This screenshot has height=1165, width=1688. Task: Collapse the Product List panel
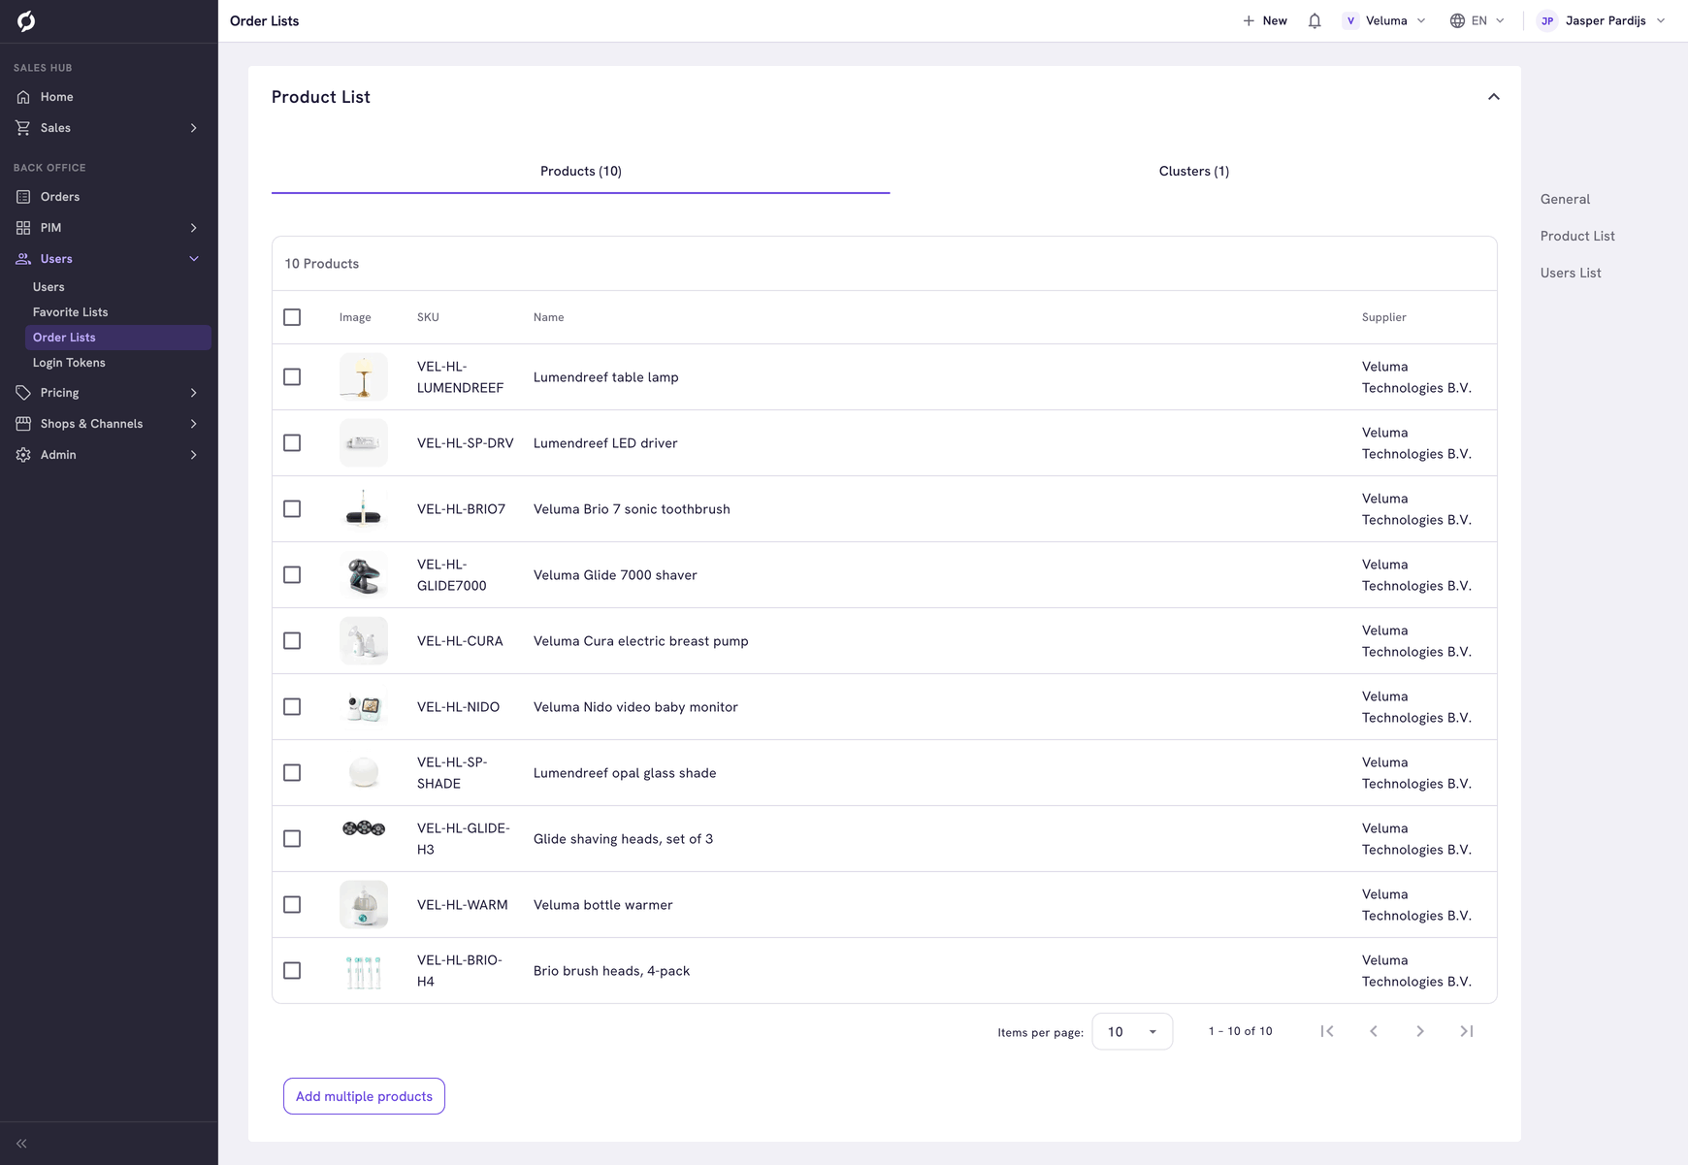point(1494,97)
